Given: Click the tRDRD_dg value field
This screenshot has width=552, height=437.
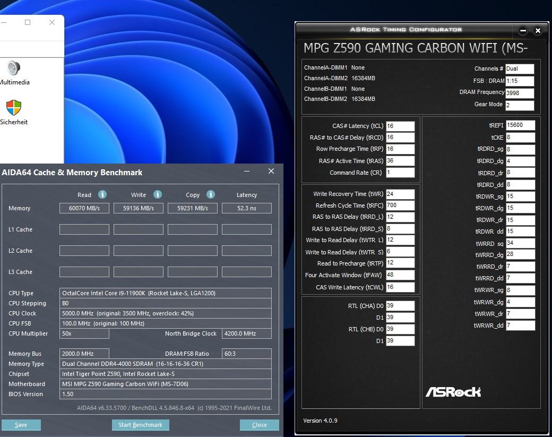Looking at the screenshot, I should 521,161.
